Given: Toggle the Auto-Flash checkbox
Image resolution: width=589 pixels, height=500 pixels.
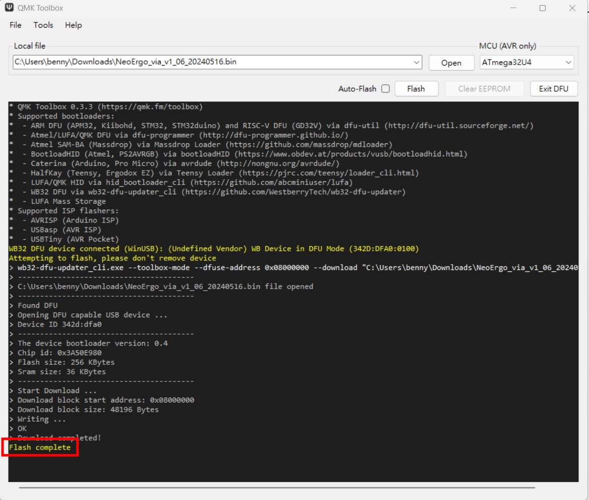Looking at the screenshot, I should pyautogui.click(x=385, y=89).
